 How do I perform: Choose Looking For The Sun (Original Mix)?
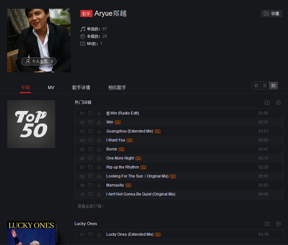pyautogui.click(x=137, y=176)
